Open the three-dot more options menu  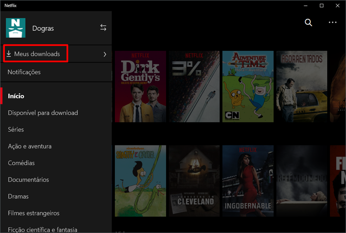pyautogui.click(x=332, y=23)
